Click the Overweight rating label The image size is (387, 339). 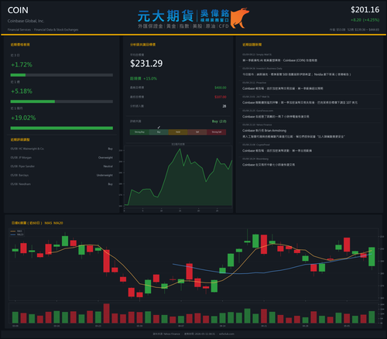point(105,158)
